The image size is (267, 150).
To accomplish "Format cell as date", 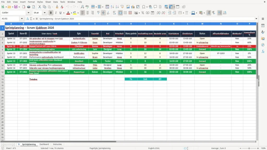I will click(x=153, y=13).
